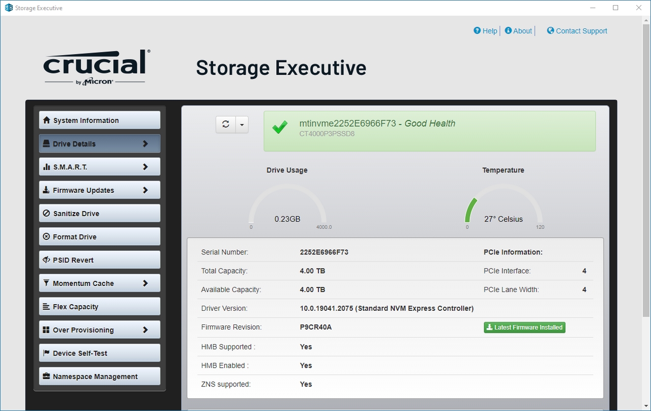This screenshot has width=651, height=411.
Task: Click the driver version 10.0.19041.2075 text
Action: click(387, 308)
